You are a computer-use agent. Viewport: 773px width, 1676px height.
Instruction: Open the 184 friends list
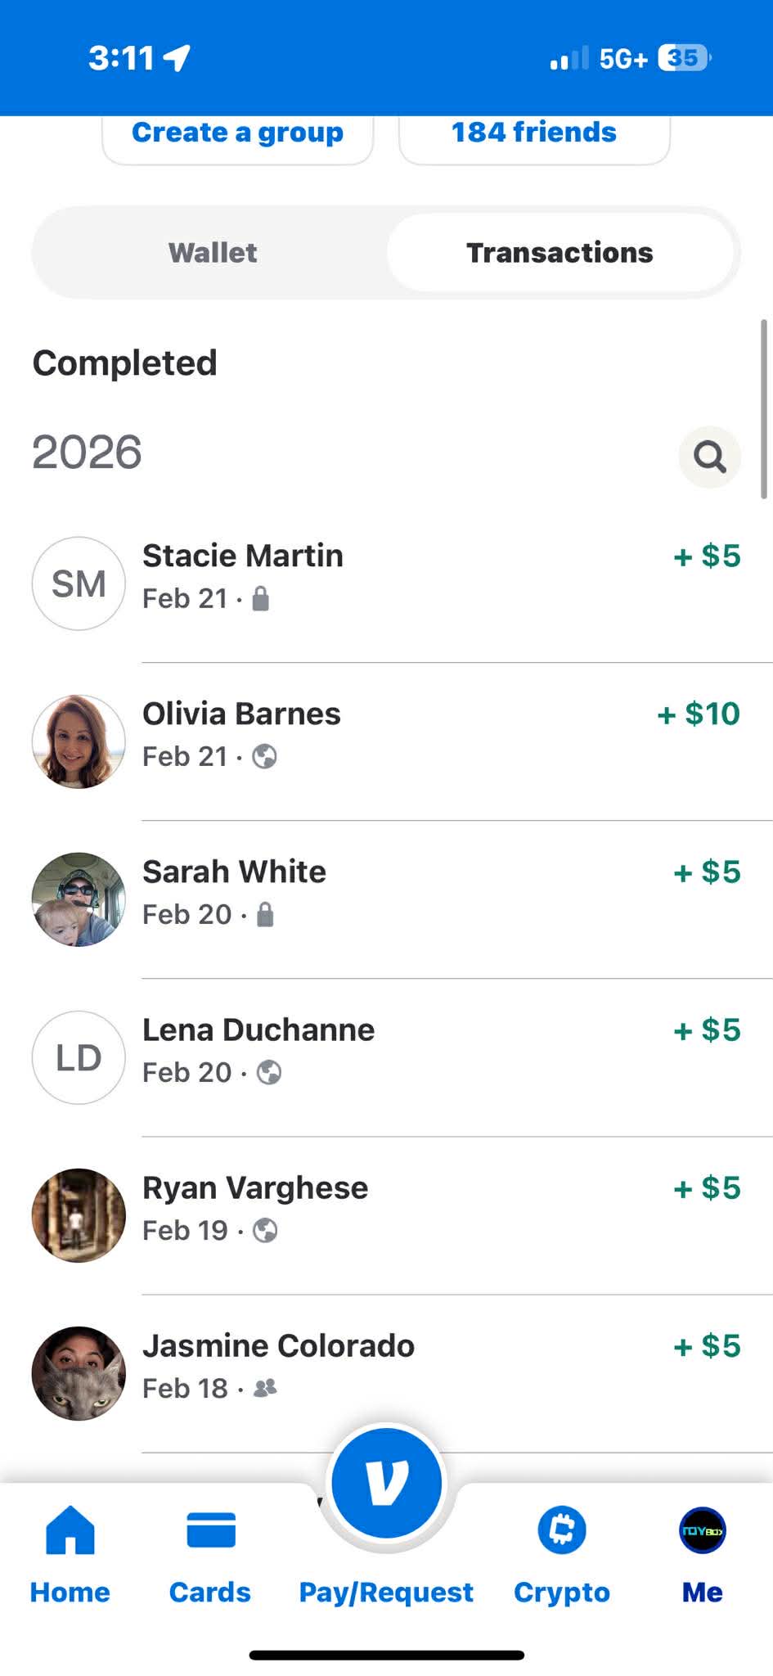534,134
